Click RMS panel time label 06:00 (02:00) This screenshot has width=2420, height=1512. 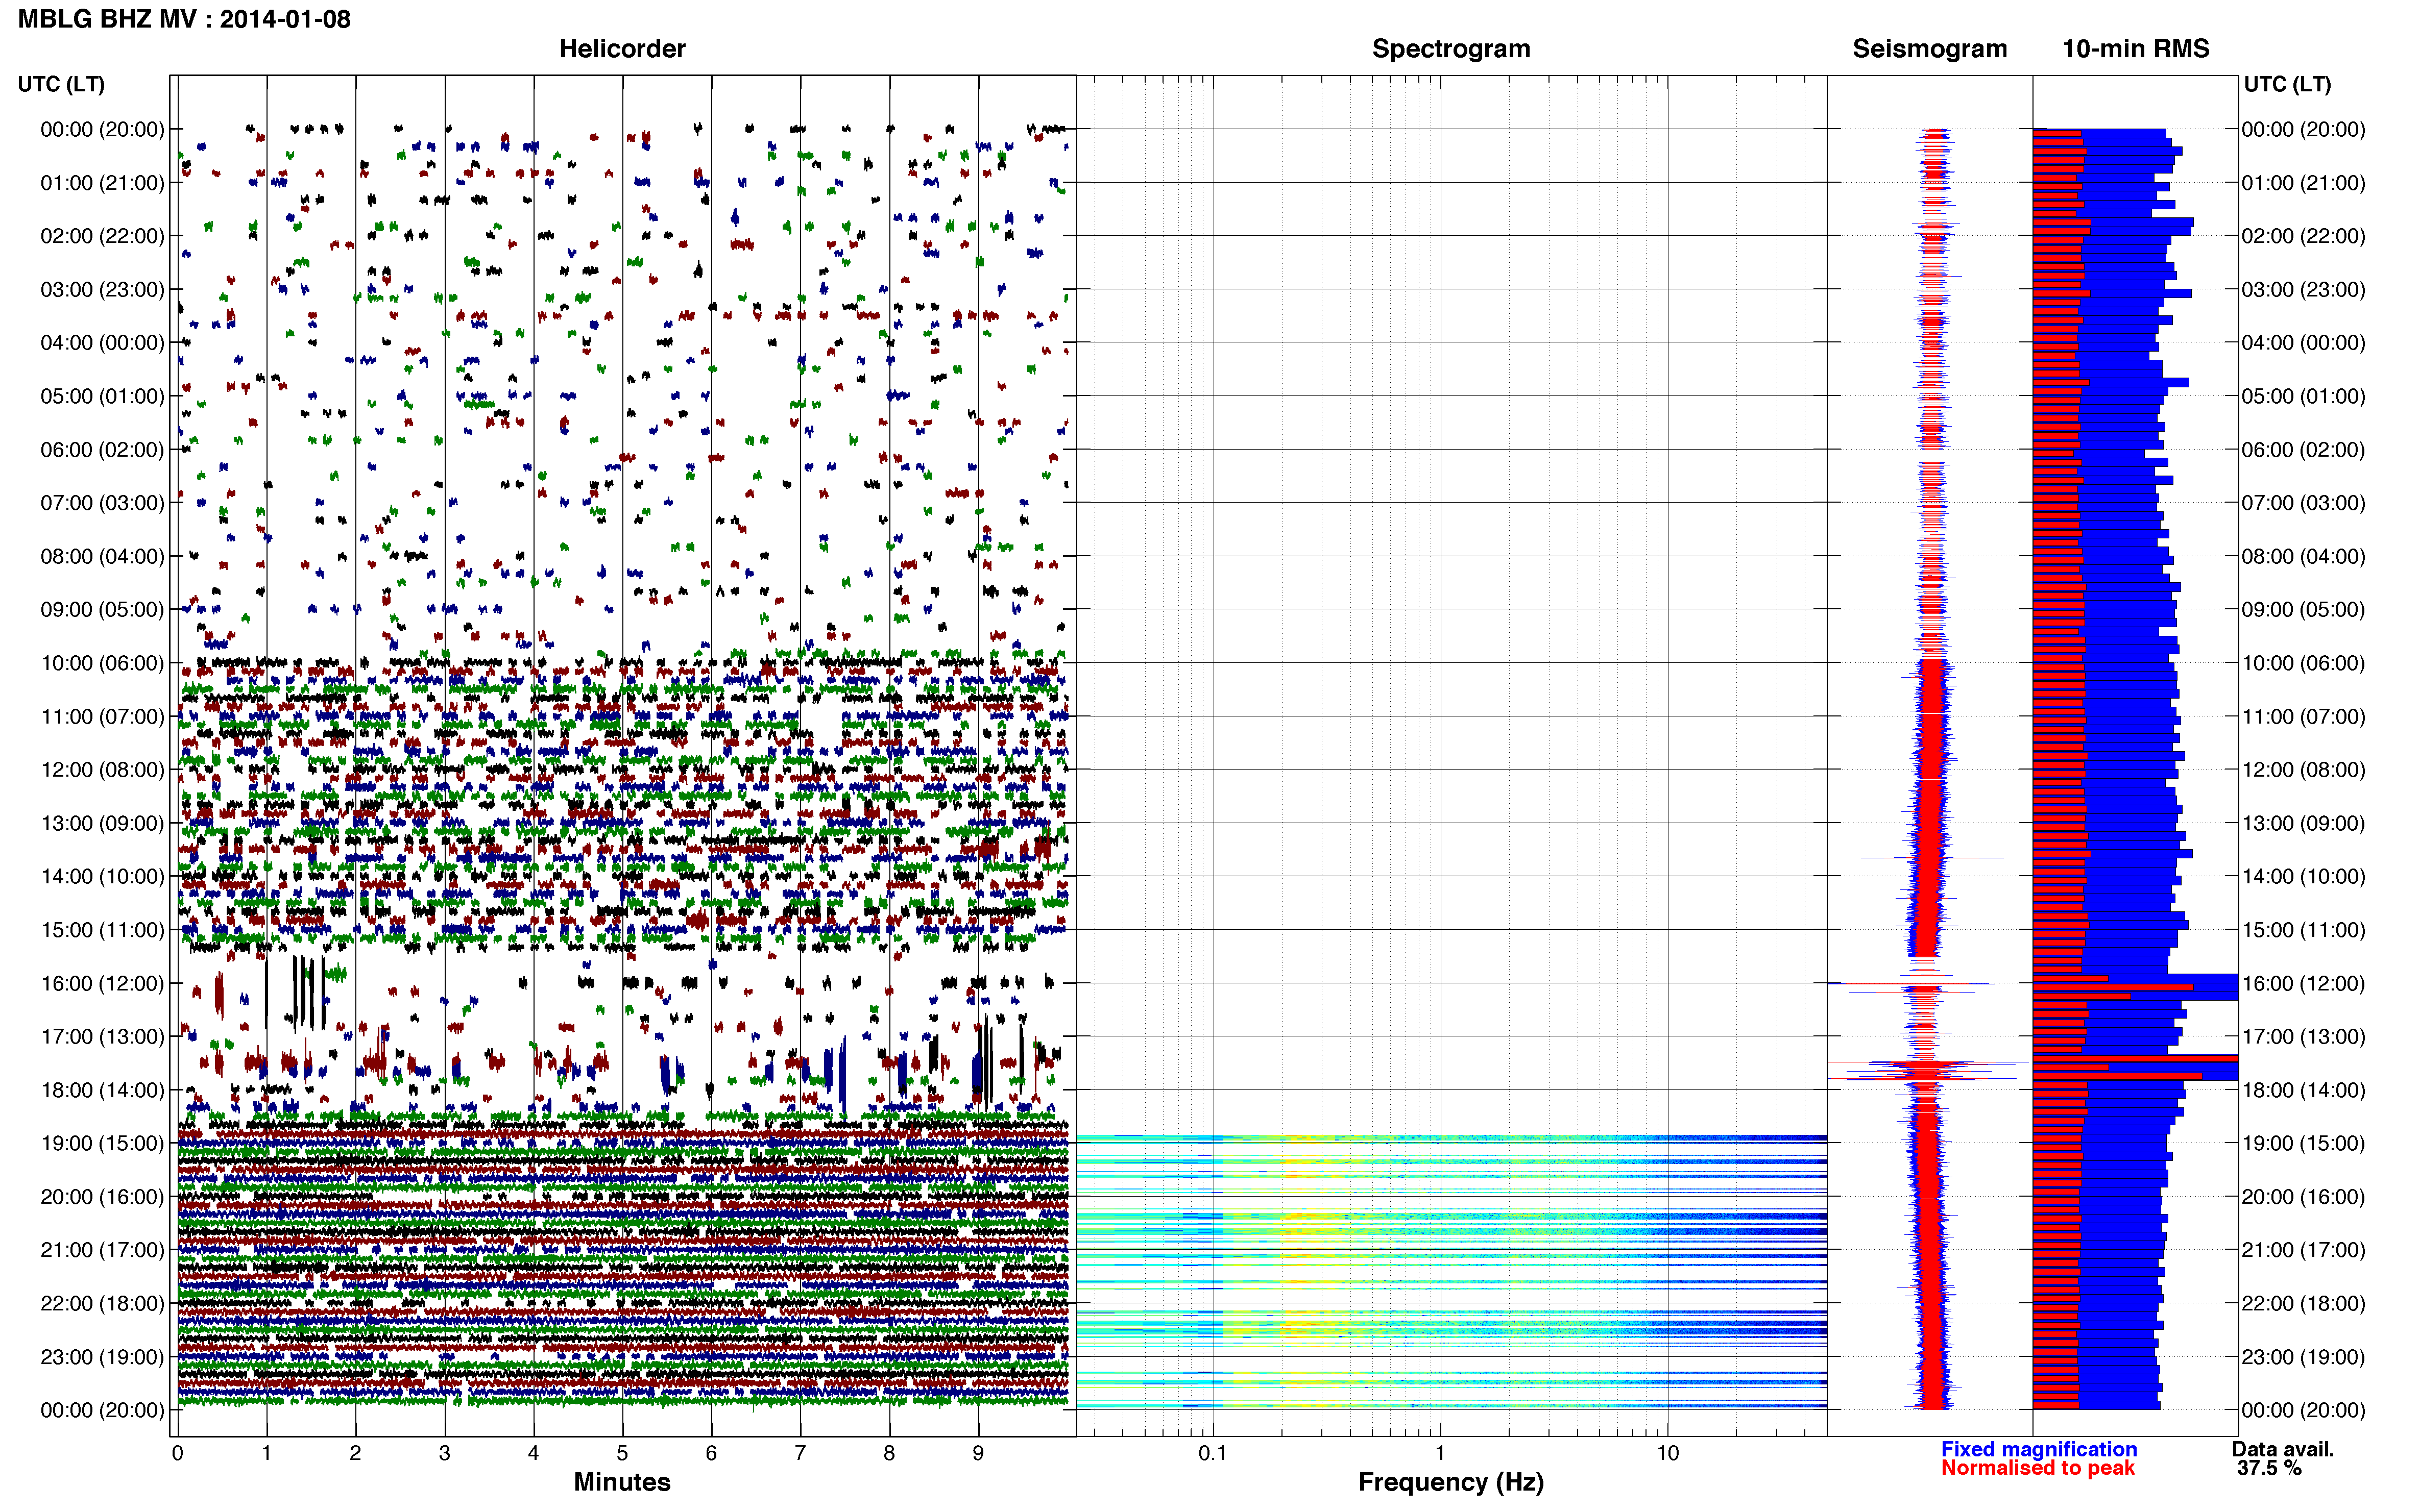click(x=2303, y=450)
